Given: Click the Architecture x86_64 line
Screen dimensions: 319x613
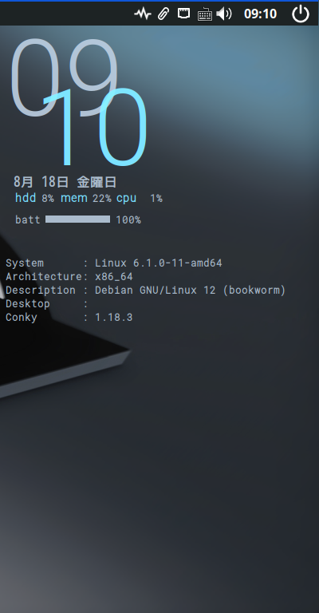Looking at the screenshot, I should coord(69,277).
